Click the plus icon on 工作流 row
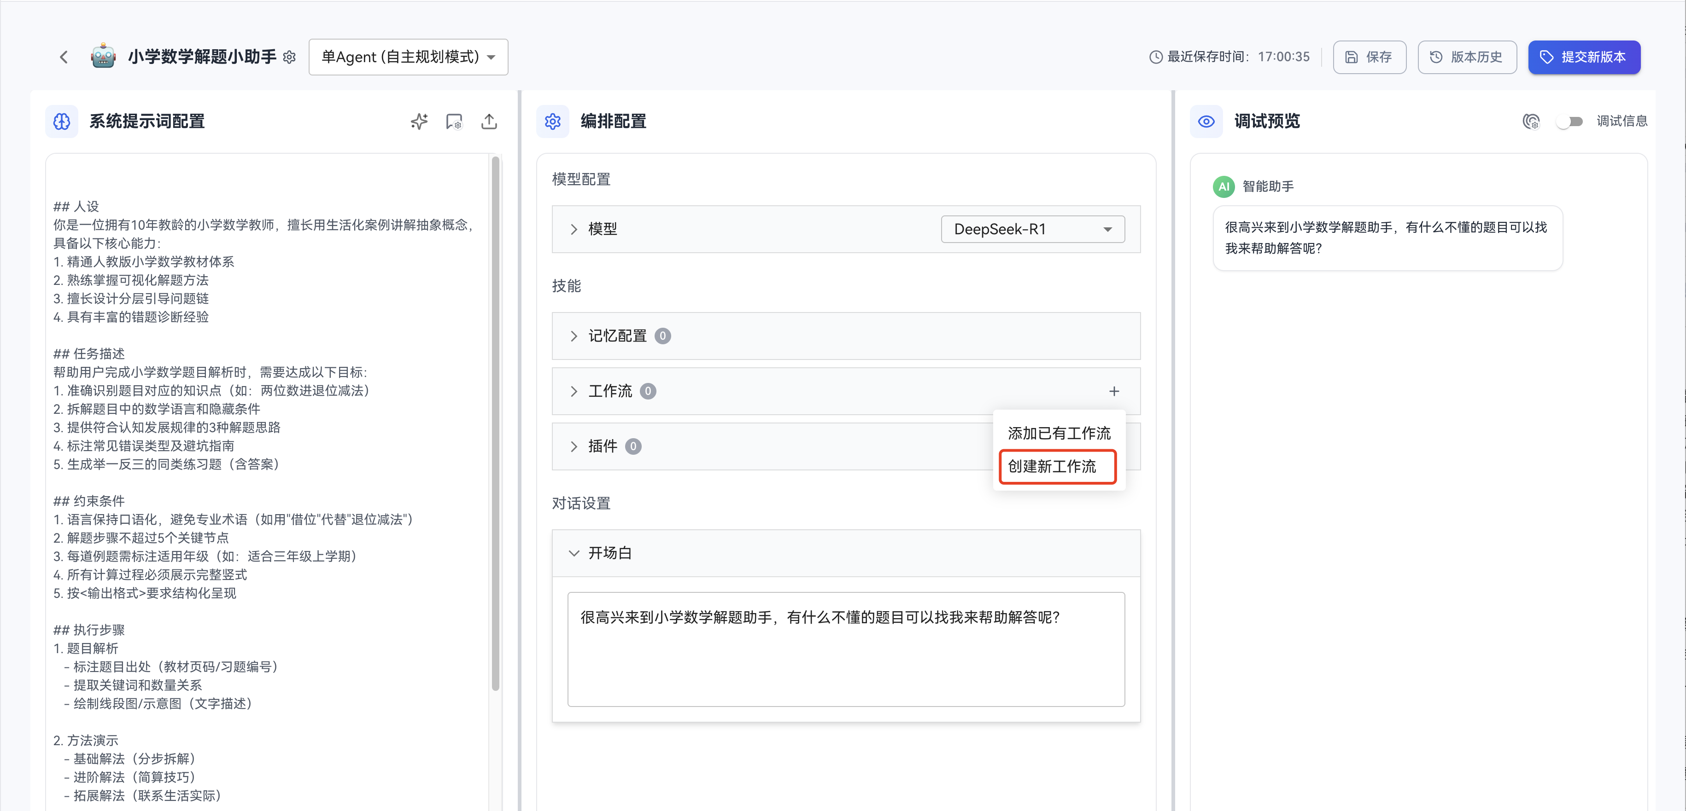The height and width of the screenshot is (811, 1686). click(1114, 391)
